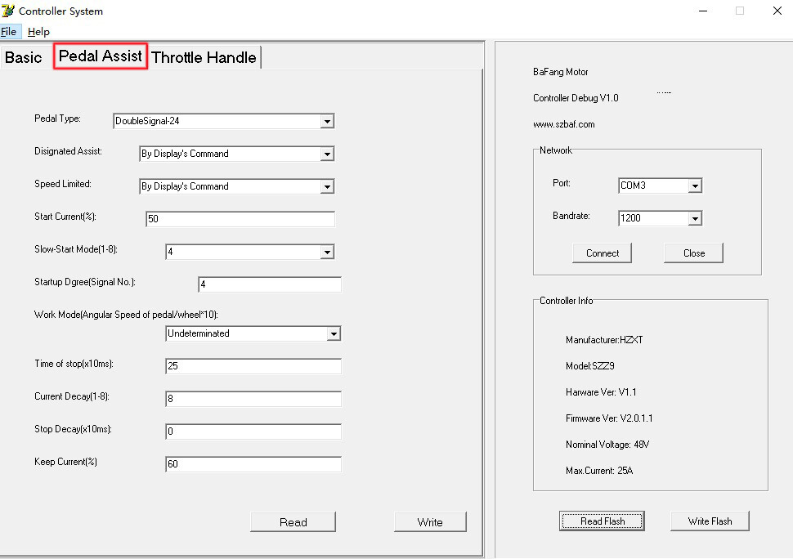Open the Disignated Assist dropdown

[327, 154]
